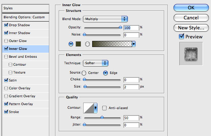Click the Jitter slider handle
The image size is (211, 136).
(84, 125)
